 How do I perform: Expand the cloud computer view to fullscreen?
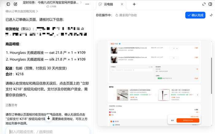[x=204, y=4]
